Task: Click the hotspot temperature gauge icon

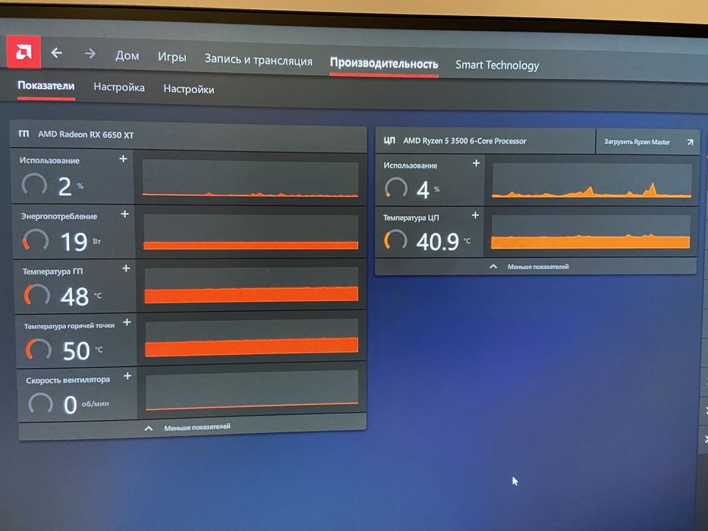Action: point(39,349)
